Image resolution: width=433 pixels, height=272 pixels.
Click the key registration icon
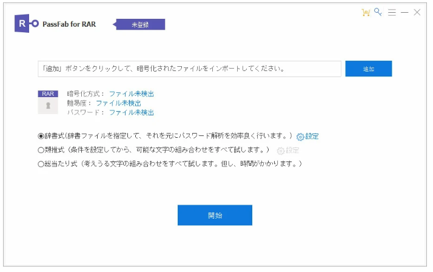[x=378, y=12]
